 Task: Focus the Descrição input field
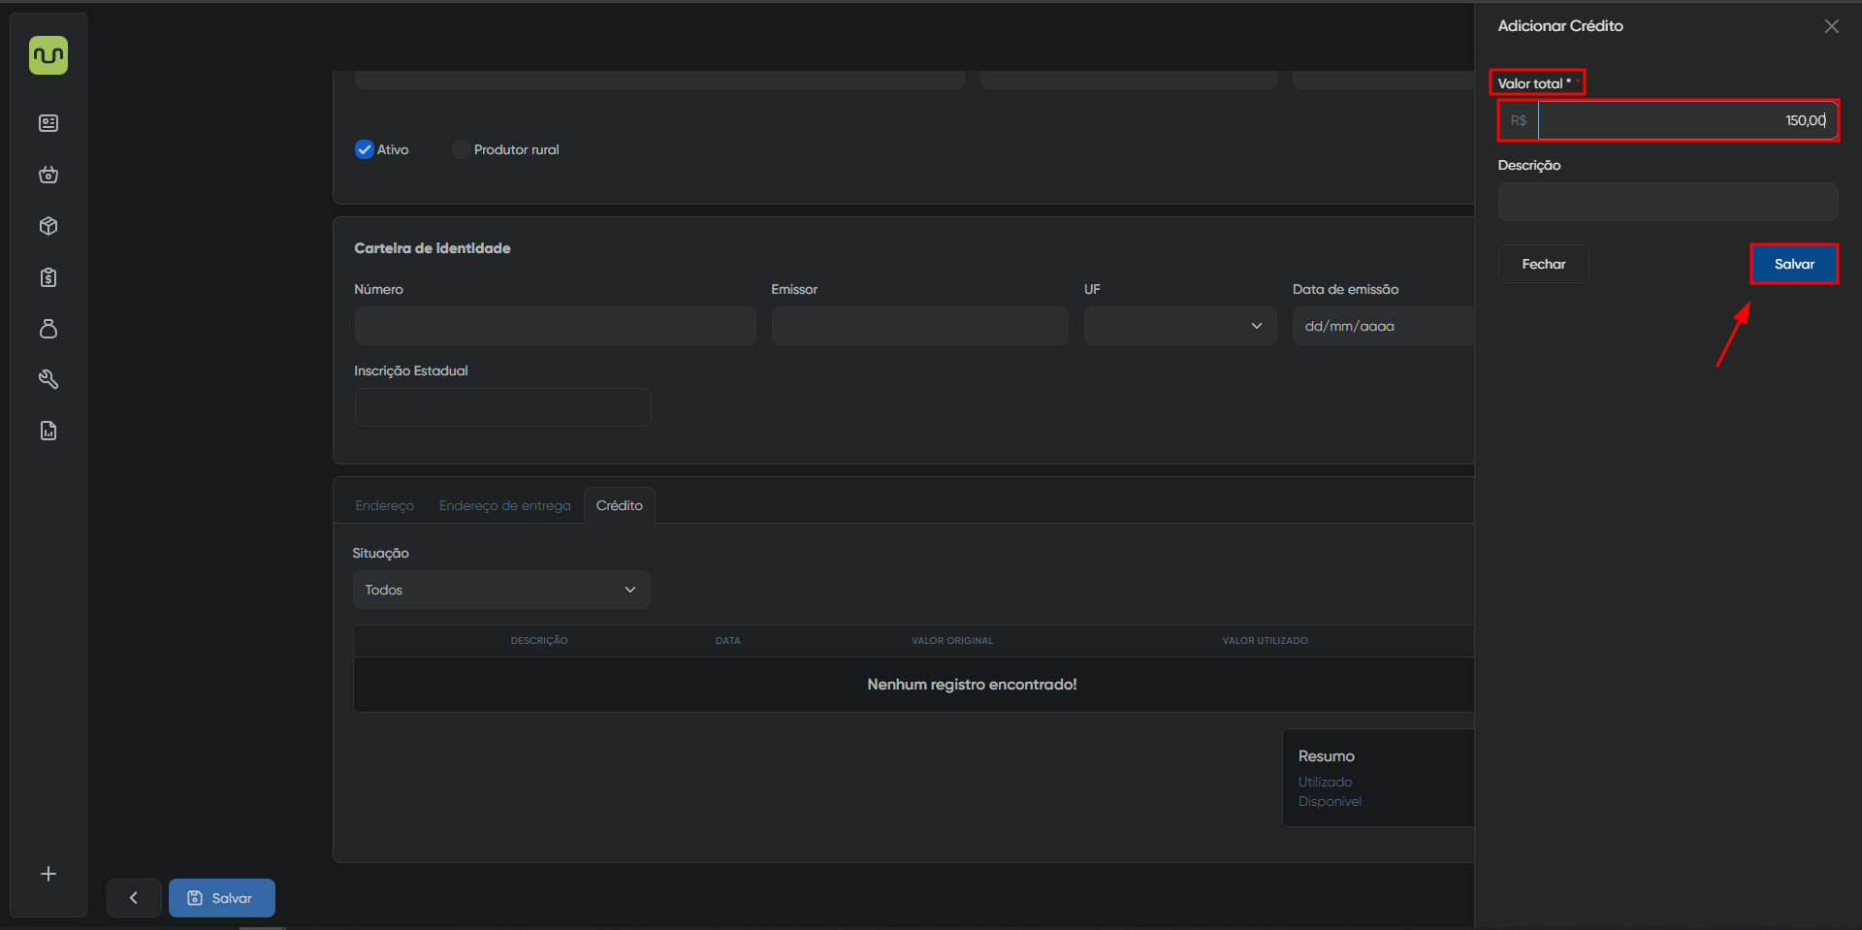(1667, 202)
